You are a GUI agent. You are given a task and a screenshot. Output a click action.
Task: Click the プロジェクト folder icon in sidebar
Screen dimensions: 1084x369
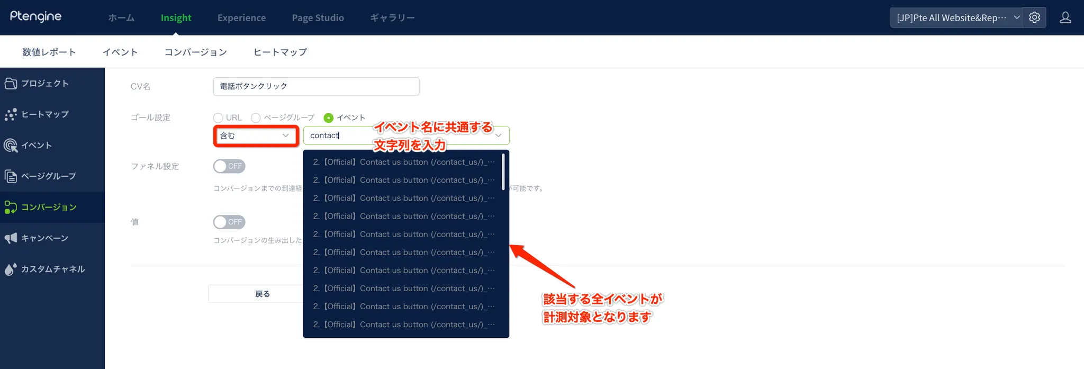pos(11,83)
